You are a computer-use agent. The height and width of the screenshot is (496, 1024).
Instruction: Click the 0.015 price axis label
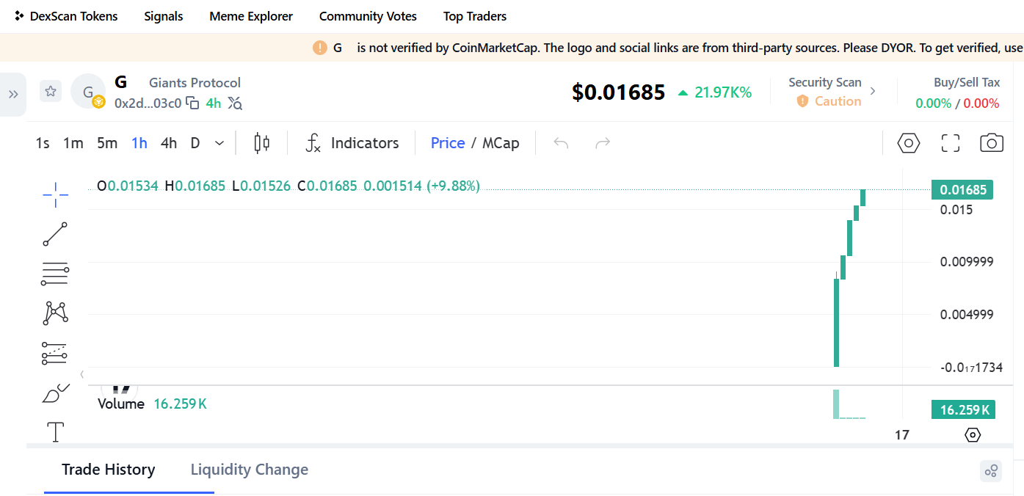pyautogui.click(x=956, y=210)
